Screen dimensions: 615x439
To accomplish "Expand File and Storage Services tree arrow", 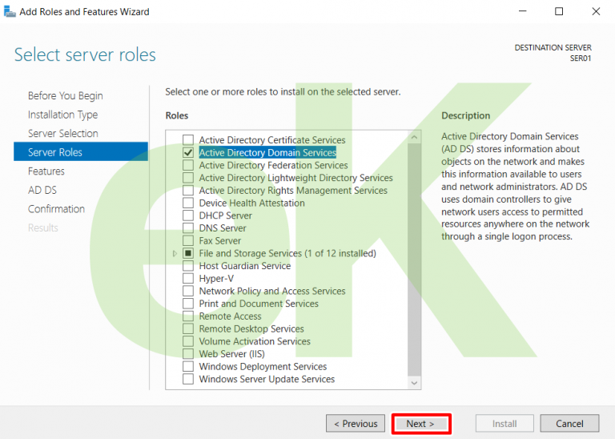I will (175, 253).
